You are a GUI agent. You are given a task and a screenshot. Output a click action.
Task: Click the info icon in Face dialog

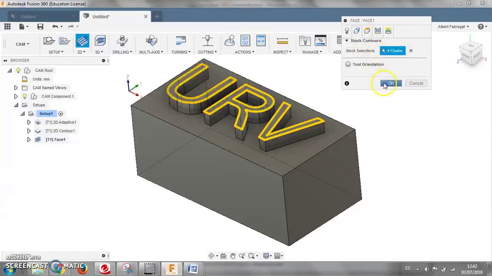pyautogui.click(x=347, y=83)
